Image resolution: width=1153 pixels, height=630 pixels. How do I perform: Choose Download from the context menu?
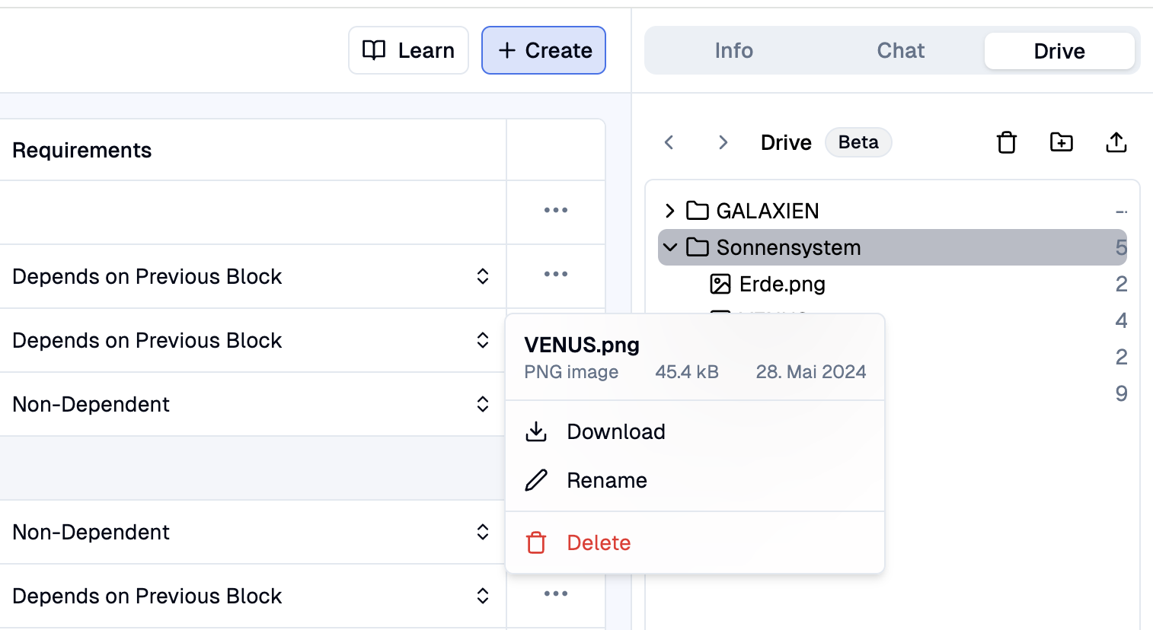point(695,431)
